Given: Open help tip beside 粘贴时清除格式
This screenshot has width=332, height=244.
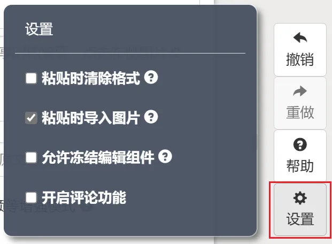Looking at the screenshot, I should (151, 77).
